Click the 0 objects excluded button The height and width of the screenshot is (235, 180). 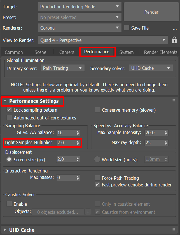pos(58,212)
